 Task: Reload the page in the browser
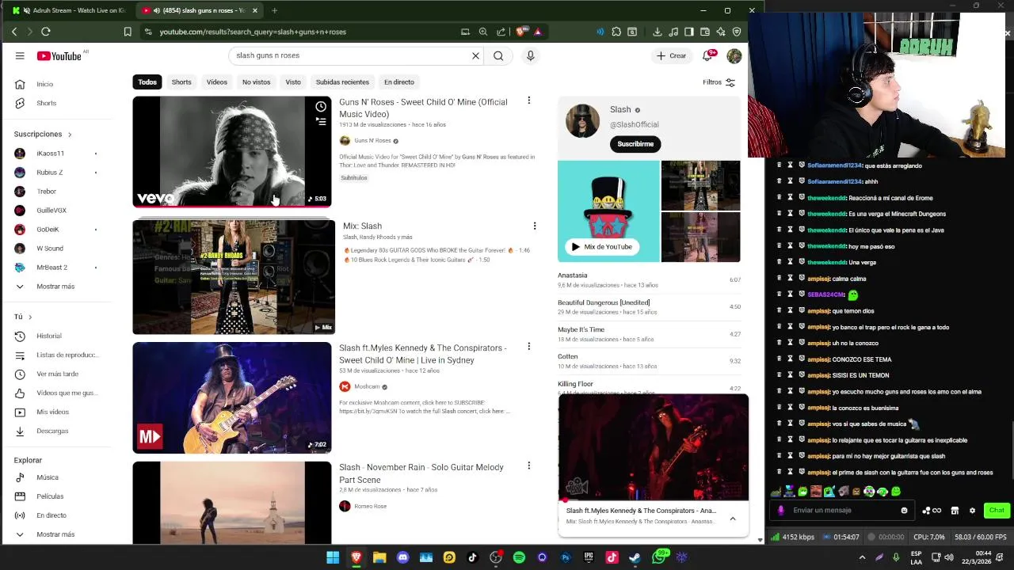[45, 32]
